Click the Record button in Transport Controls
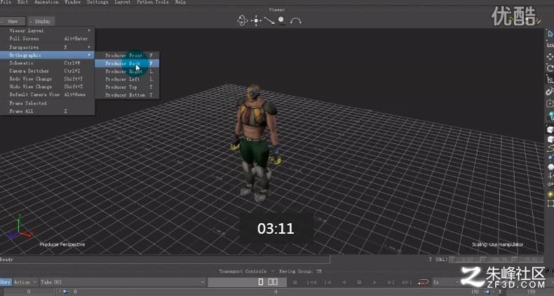Image resolution: width=554 pixels, height=296 pixels. (x=295, y=282)
